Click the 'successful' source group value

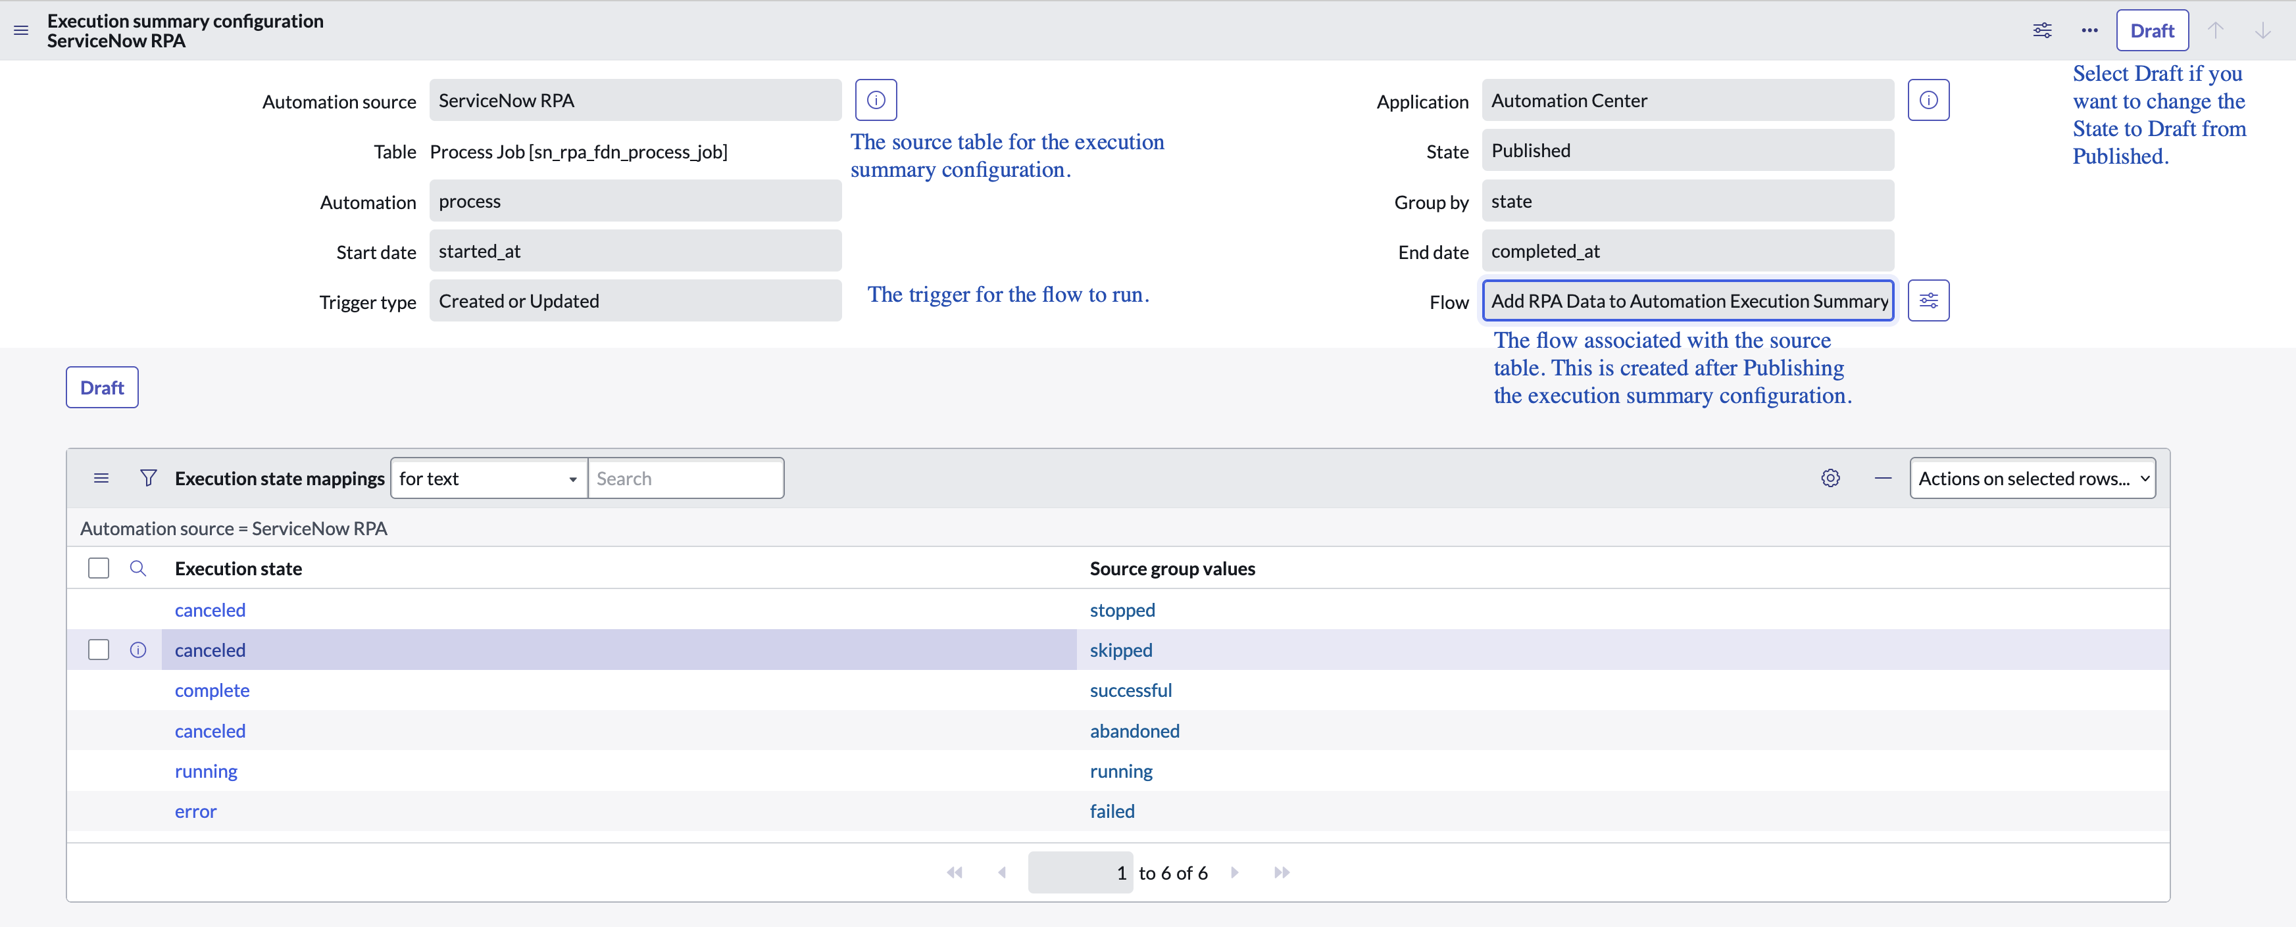(1130, 690)
